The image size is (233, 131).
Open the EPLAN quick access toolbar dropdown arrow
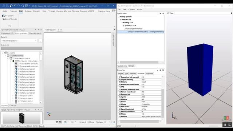(29, 6)
